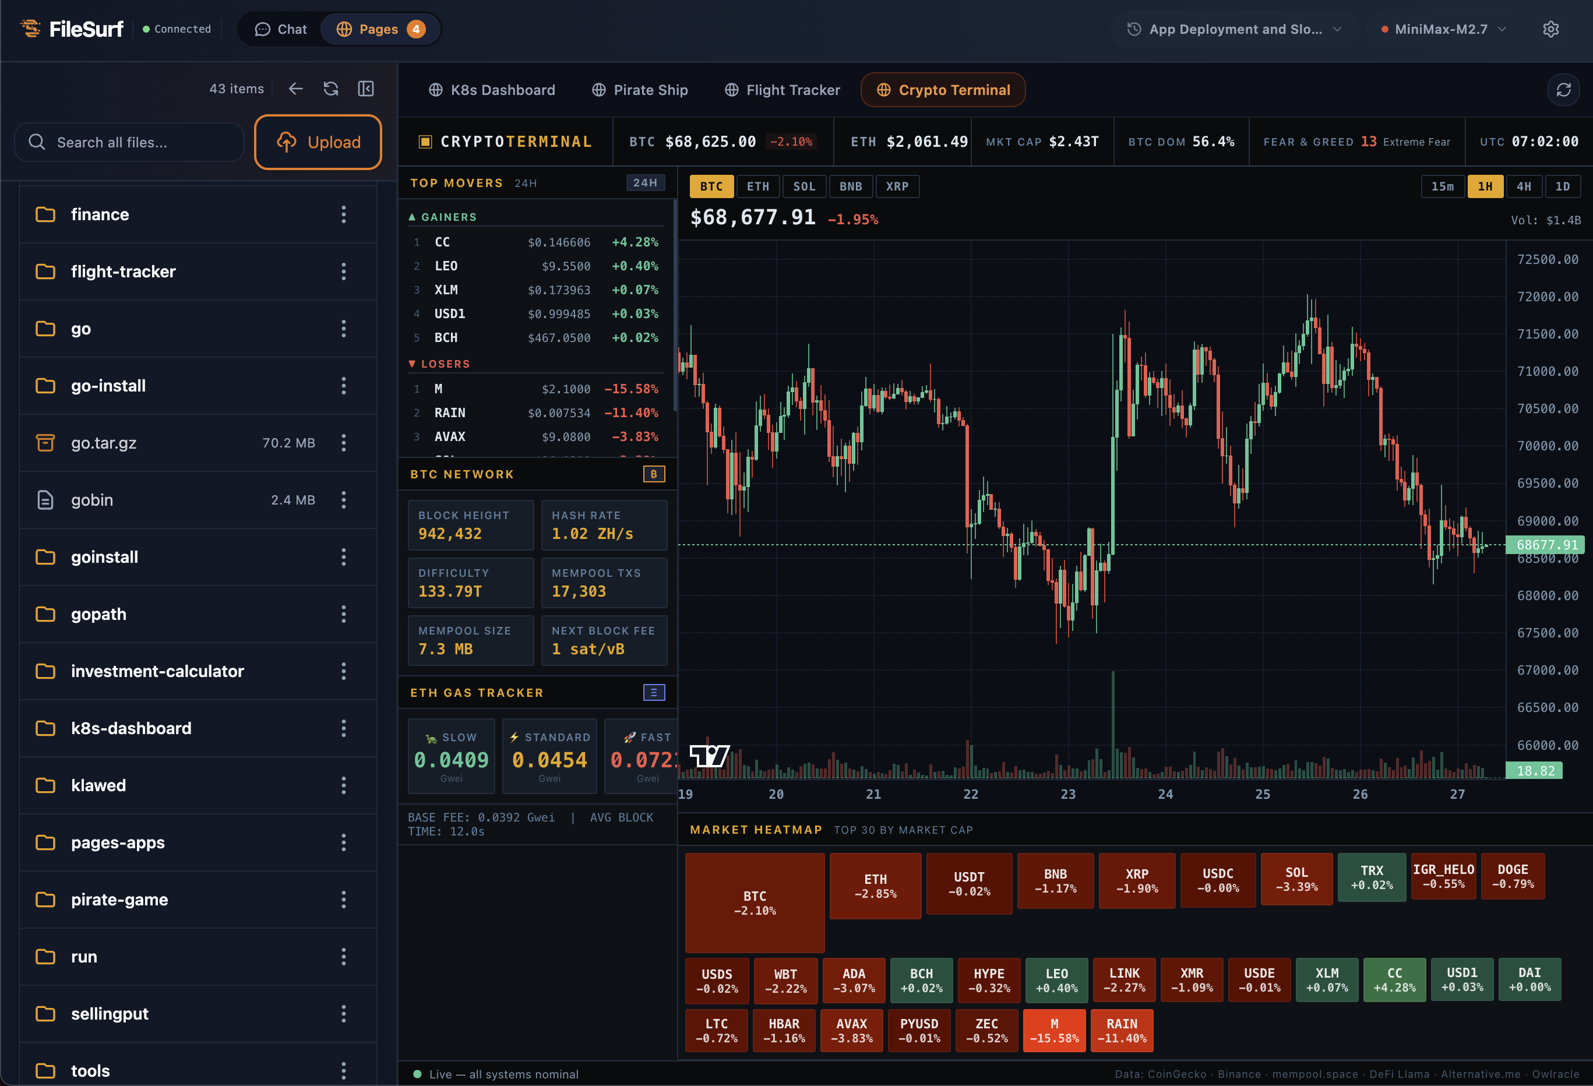The width and height of the screenshot is (1593, 1086).
Task: Reload the current page with refresh icon
Action: (x=1563, y=90)
